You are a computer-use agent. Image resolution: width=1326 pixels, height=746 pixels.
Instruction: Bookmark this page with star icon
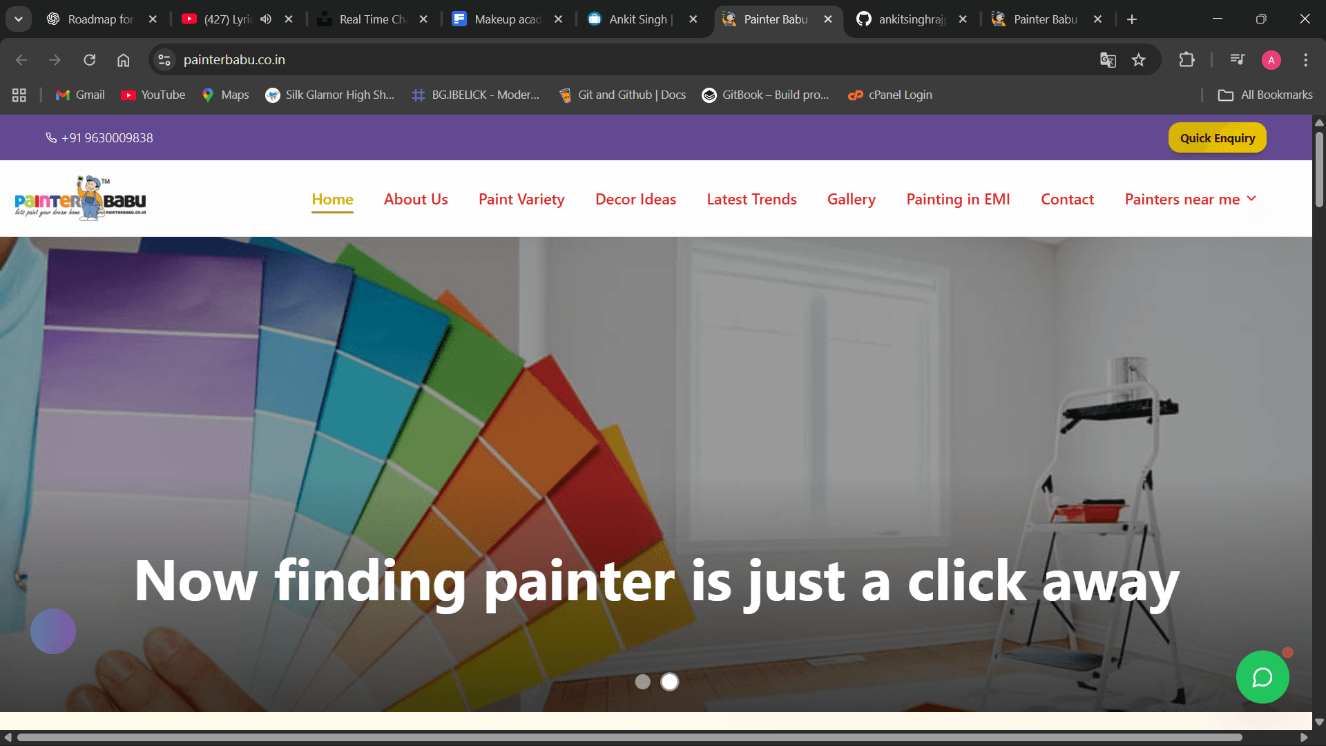click(1139, 60)
